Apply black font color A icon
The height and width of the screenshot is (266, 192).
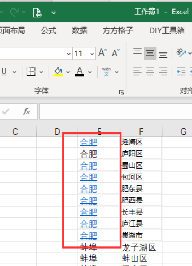pos(80,72)
